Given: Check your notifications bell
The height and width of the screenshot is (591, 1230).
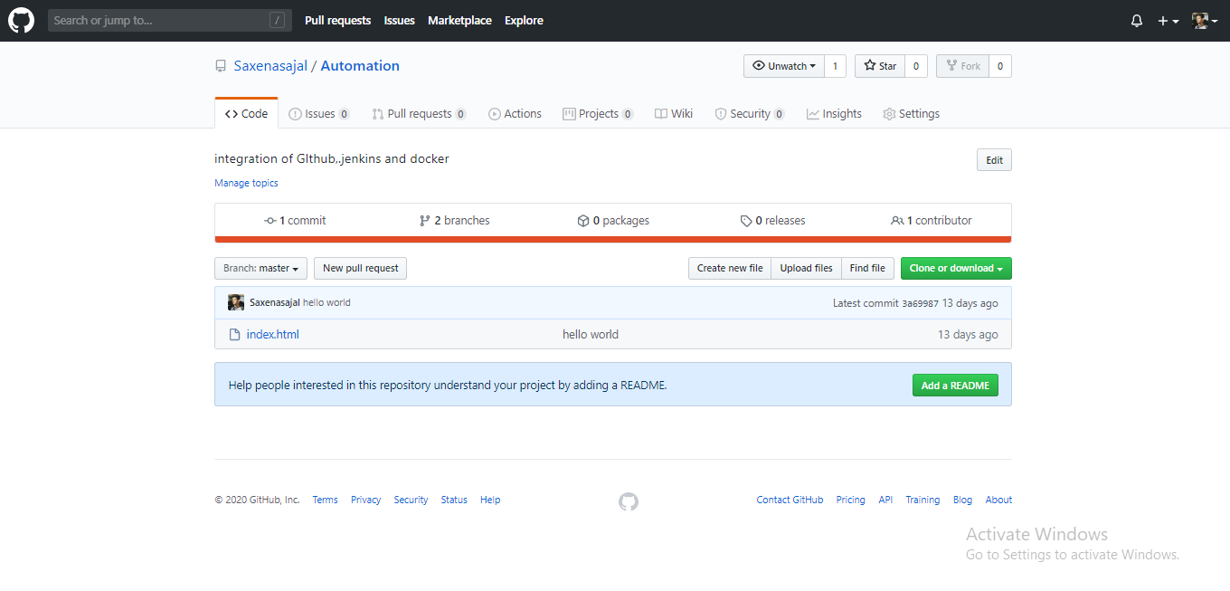Looking at the screenshot, I should coord(1136,20).
